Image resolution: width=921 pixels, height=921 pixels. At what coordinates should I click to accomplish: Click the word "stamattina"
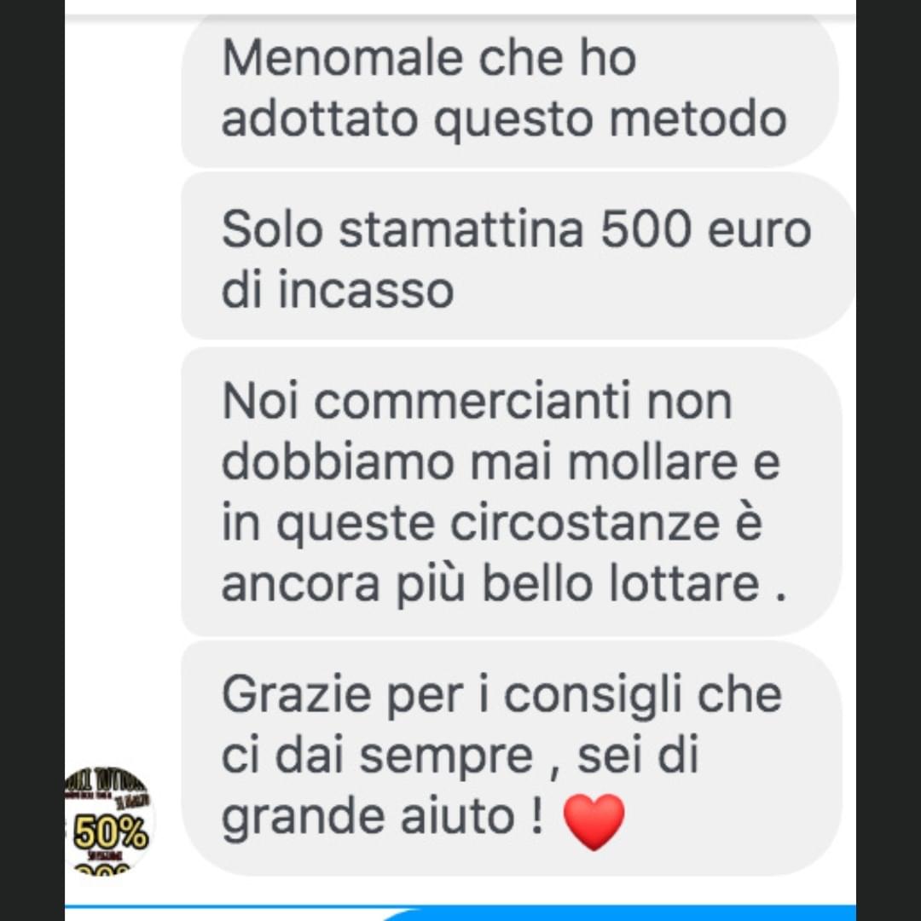click(x=461, y=229)
